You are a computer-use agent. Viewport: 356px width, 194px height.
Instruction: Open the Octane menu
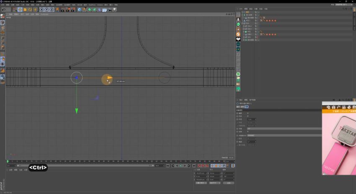click(100, 5)
